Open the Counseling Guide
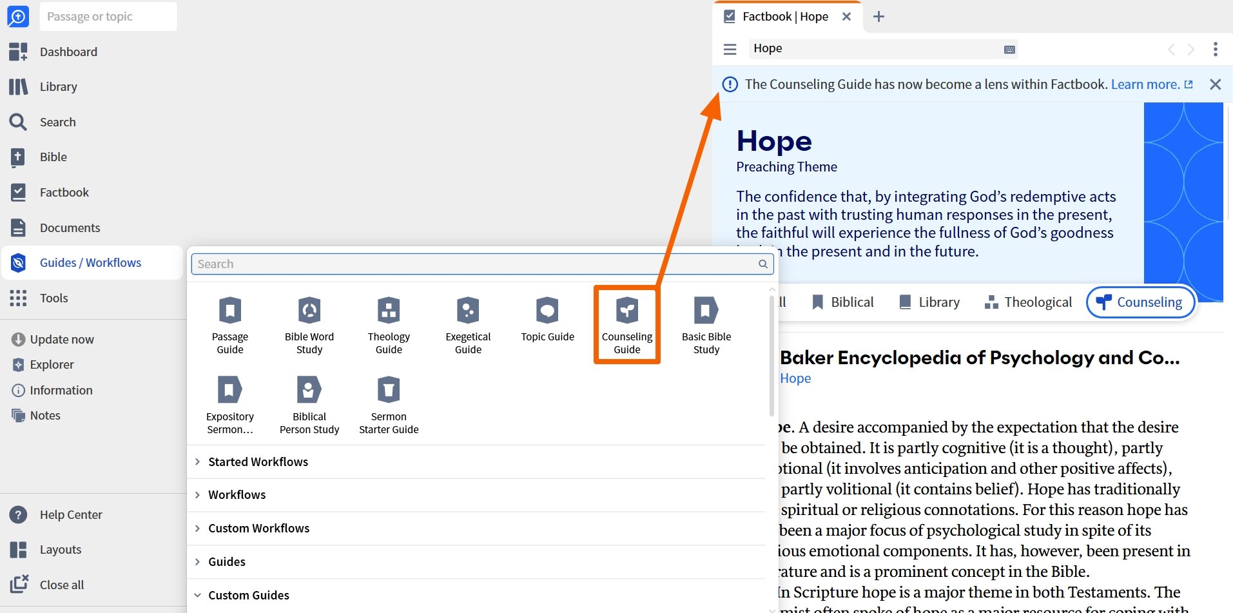 (x=627, y=326)
